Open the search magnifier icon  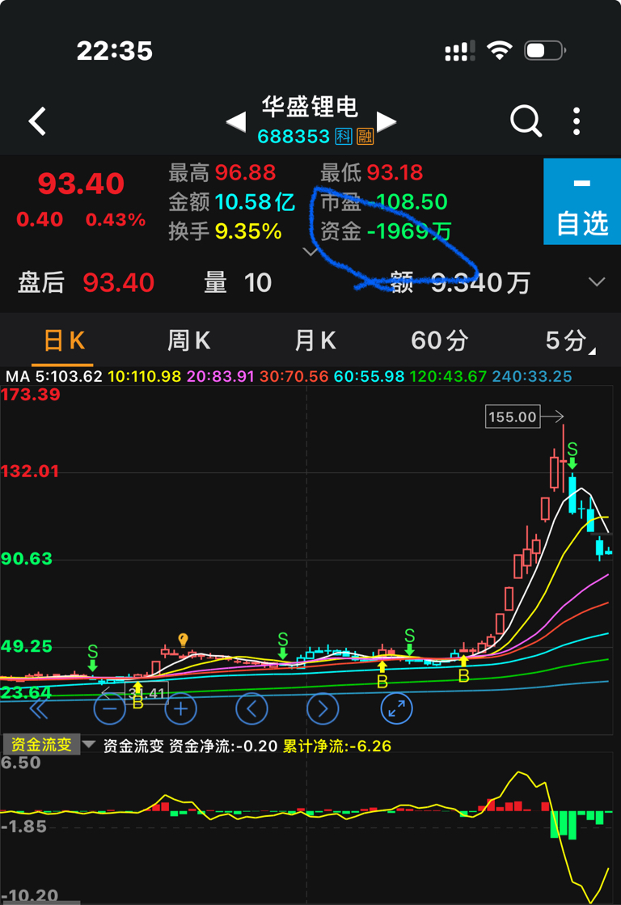tap(526, 121)
